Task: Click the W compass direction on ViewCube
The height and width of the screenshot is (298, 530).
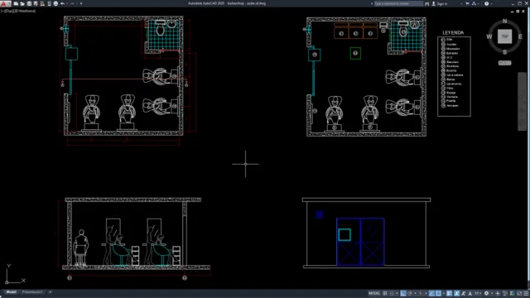Action: 489,36
